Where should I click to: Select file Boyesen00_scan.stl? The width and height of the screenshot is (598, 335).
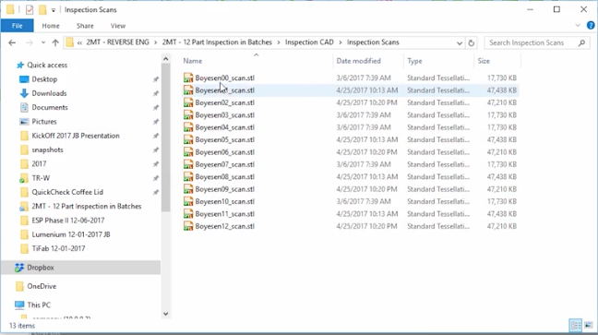pyautogui.click(x=224, y=78)
